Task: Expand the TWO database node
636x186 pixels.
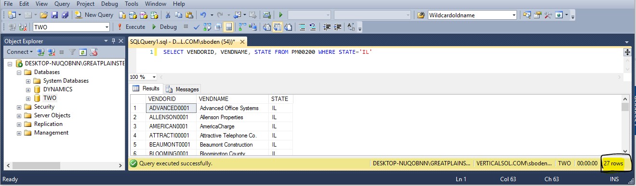Action: [28, 98]
